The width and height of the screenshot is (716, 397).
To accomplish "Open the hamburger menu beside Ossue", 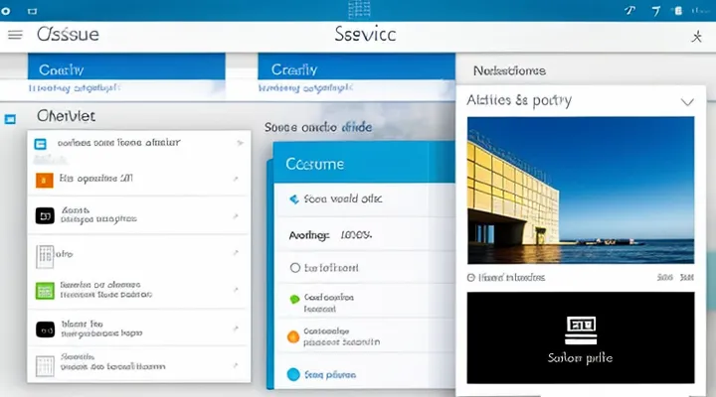I will click(x=15, y=35).
